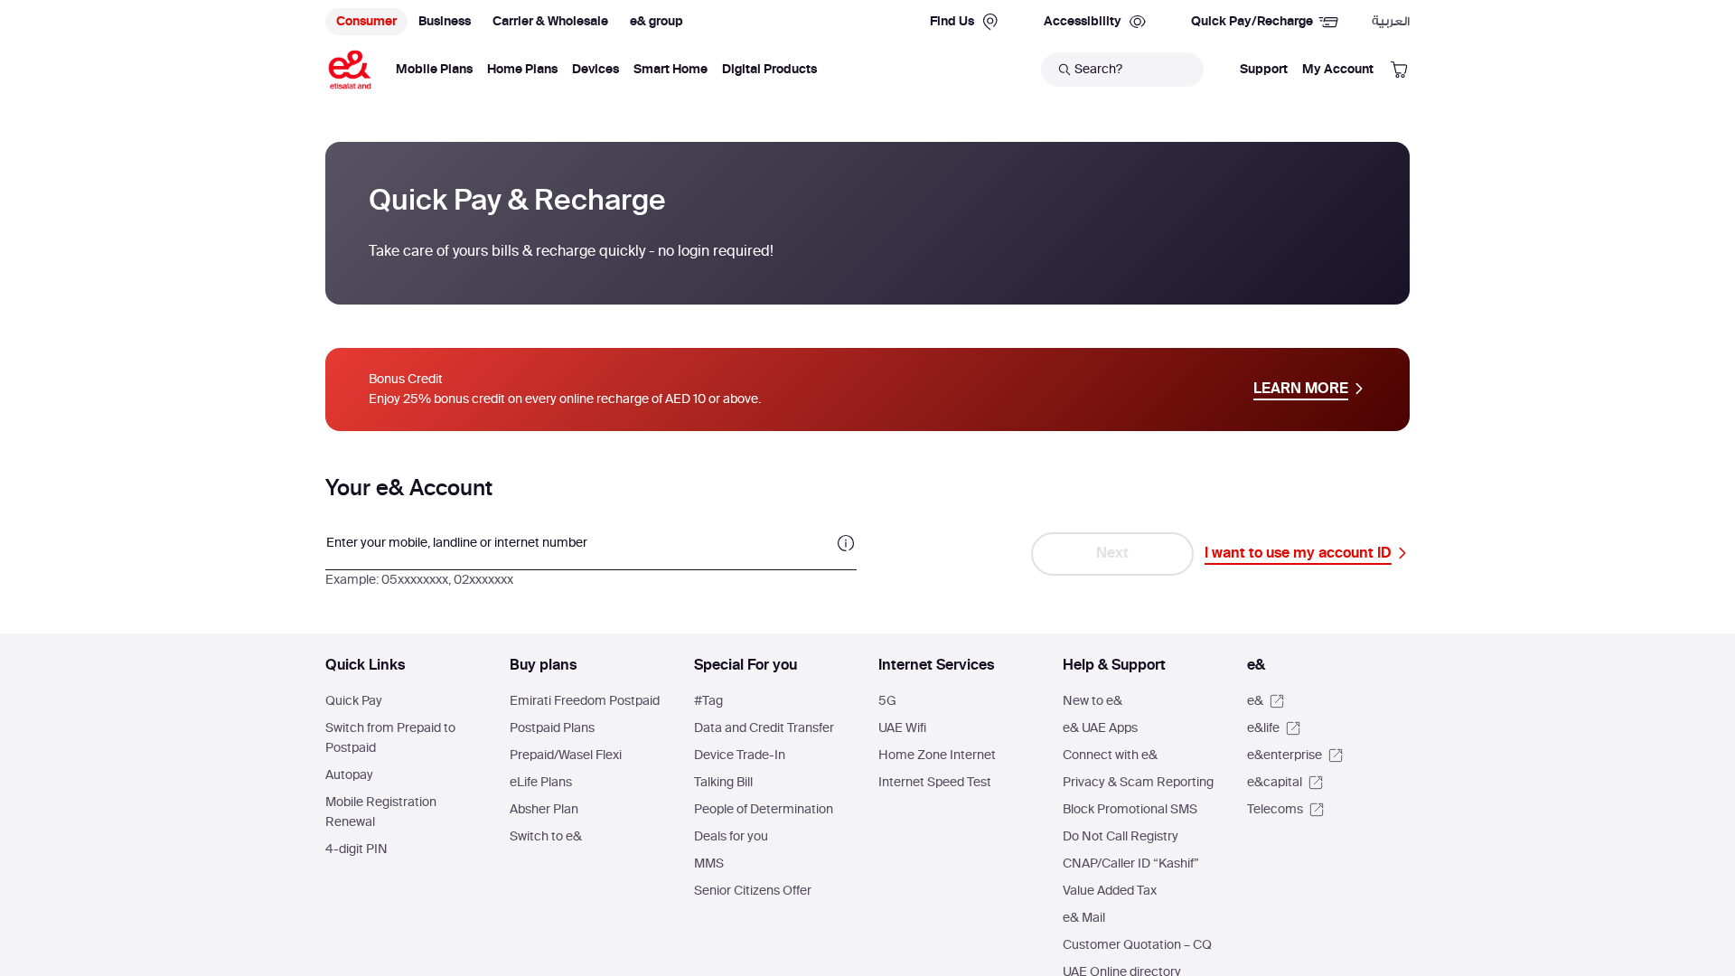Open Prepaid/Wasel Flexi link

click(566, 755)
